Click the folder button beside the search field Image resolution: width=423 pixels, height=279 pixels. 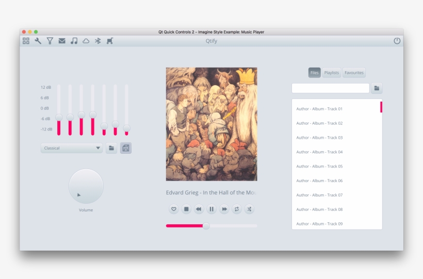pyautogui.click(x=377, y=88)
